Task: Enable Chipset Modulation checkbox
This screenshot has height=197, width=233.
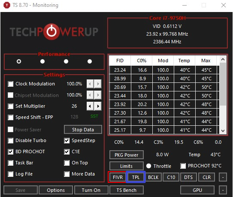Action: [x=11, y=95]
